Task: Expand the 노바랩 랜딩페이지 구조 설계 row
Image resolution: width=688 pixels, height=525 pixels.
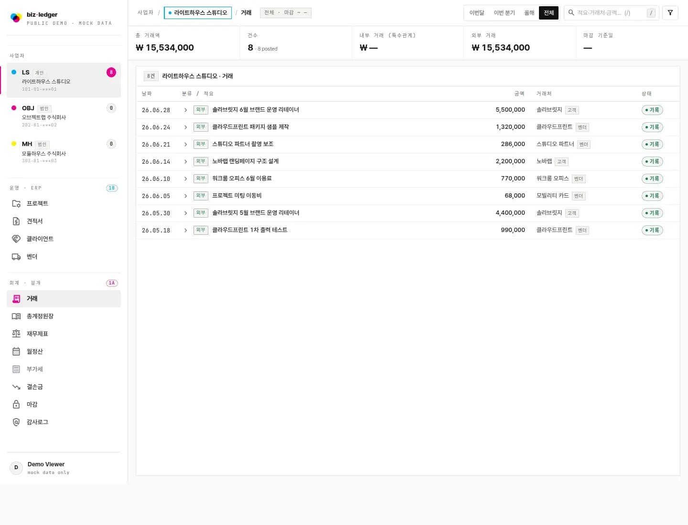Action: point(186,162)
